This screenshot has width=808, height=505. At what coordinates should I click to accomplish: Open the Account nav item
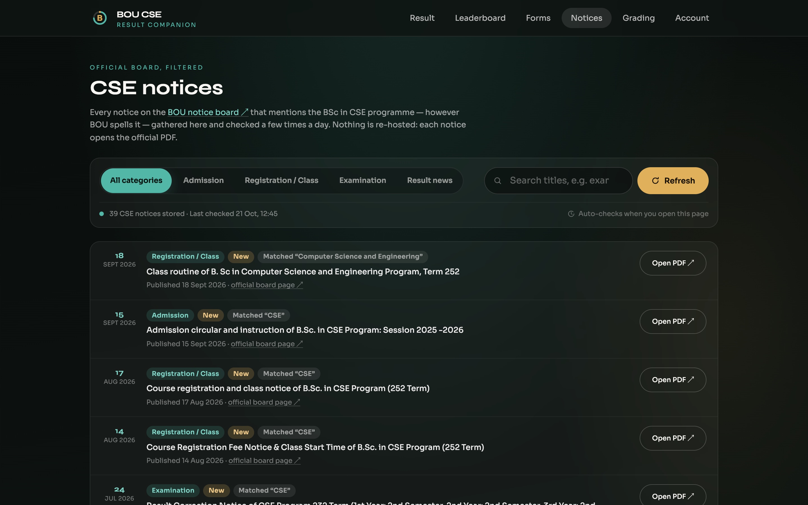[692, 18]
